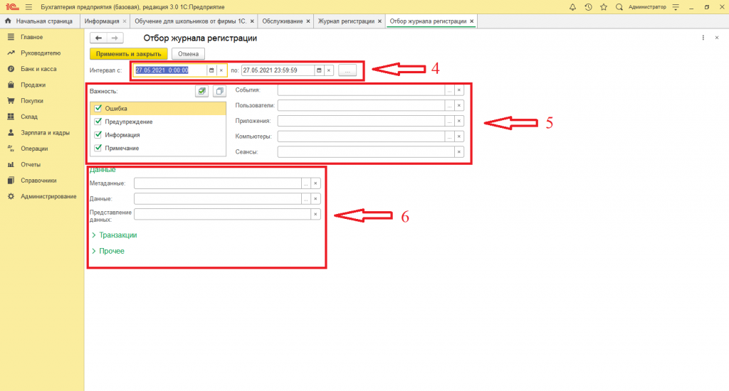This screenshot has height=391, width=729.
Task: Clear the События field
Action: coord(459,90)
